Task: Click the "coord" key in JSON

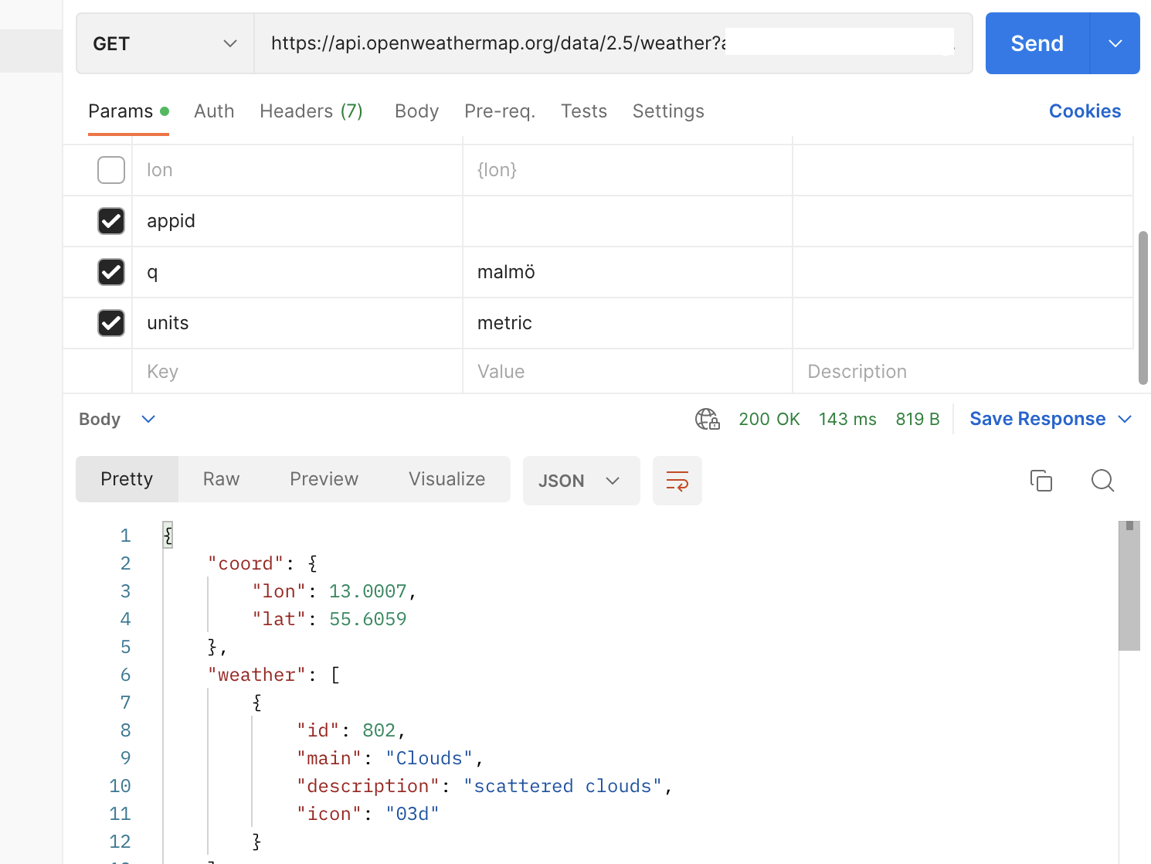Action: click(246, 563)
